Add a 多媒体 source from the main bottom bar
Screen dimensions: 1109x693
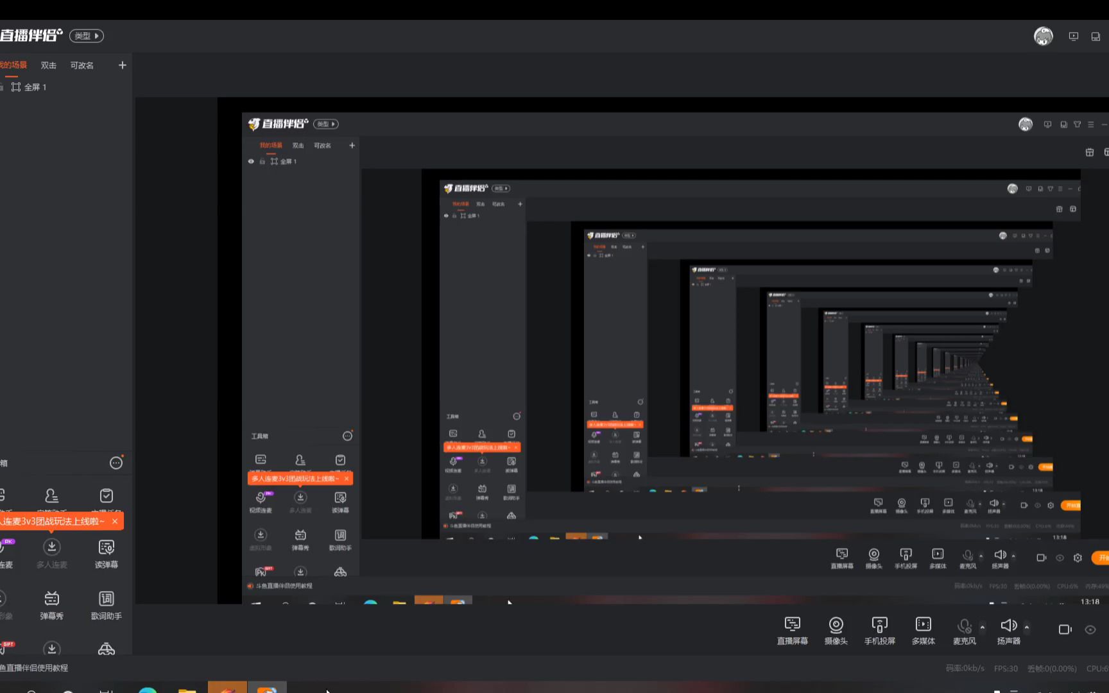pyautogui.click(x=924, y=631)
